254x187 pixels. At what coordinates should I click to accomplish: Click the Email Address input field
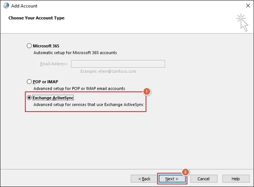[x=118, y=64]
